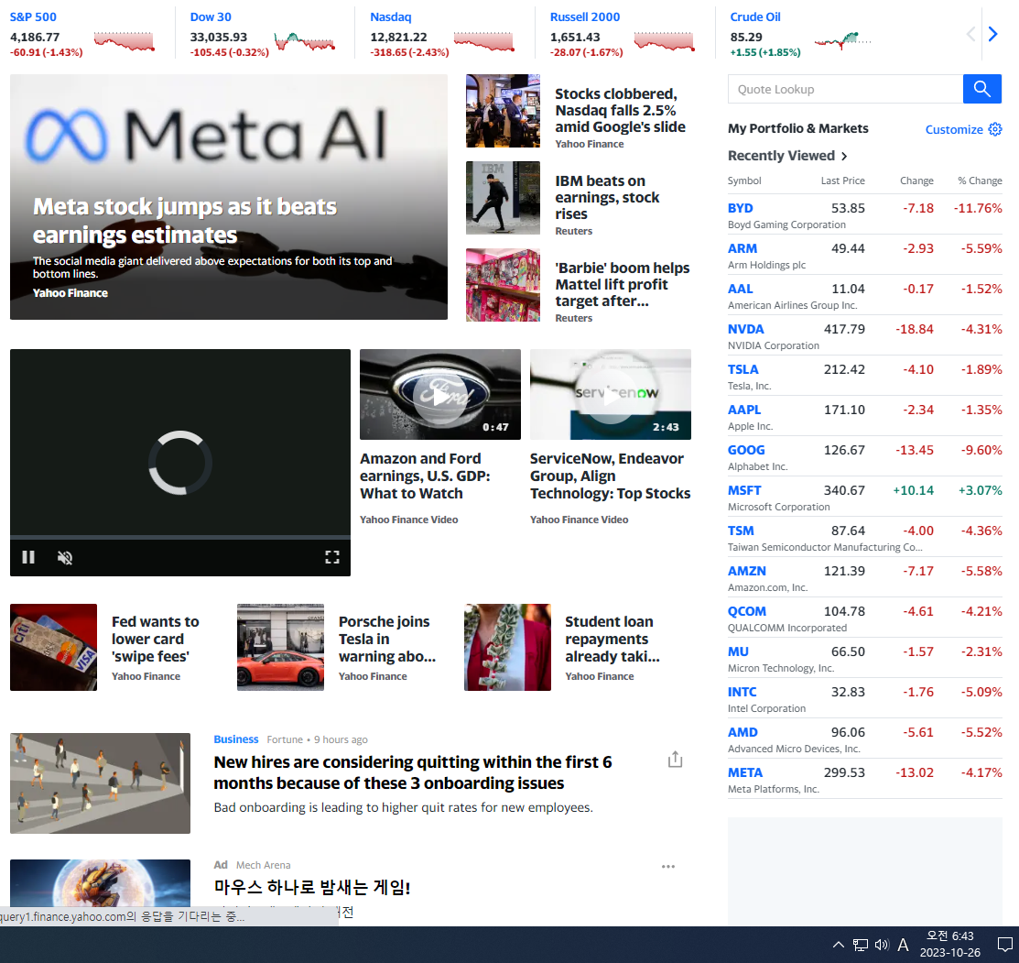The image size is (1019, 963).
Task: Open the AMZN ticker symbol
Action: (747, 571)
